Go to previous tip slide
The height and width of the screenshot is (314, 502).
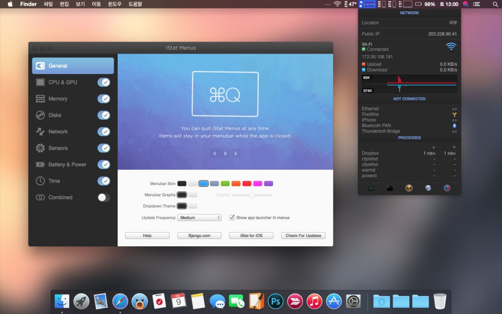coord(215,154)
